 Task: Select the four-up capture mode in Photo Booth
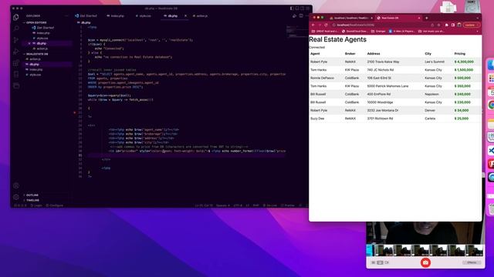coord(374,262)
